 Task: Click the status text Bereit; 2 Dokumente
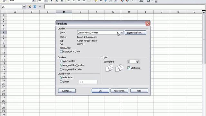coord(87,37)
